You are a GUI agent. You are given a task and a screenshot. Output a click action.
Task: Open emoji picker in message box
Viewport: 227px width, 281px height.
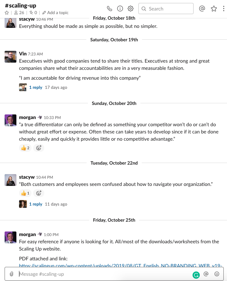point(217,274)
